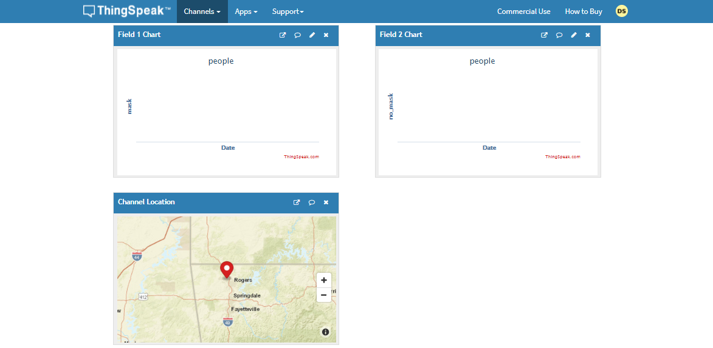Viewport: 713px width, 348px height.
Task: Click the Channel Location comment icon
Action: 312,202
